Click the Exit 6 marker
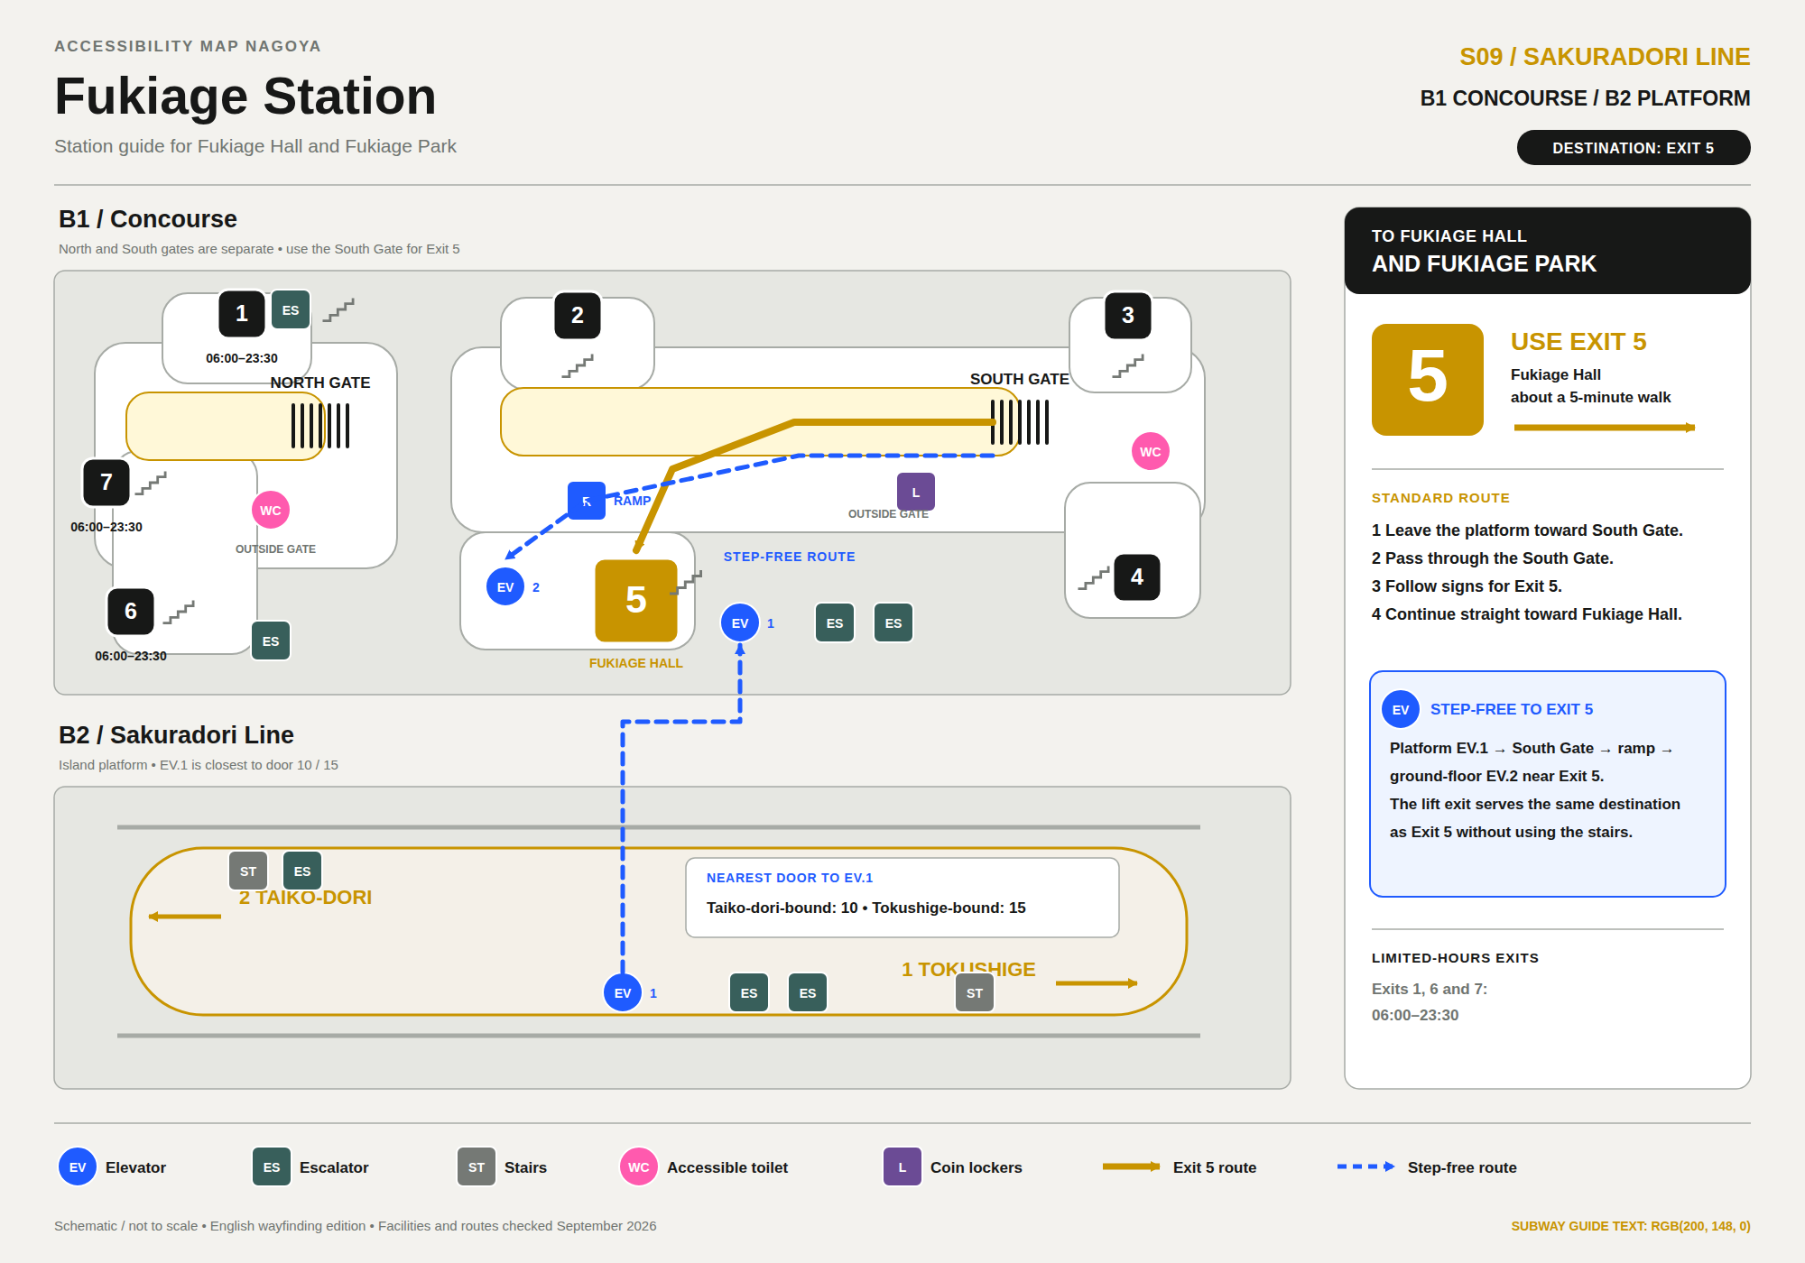1805x1263 pixels. pos(131,611)
